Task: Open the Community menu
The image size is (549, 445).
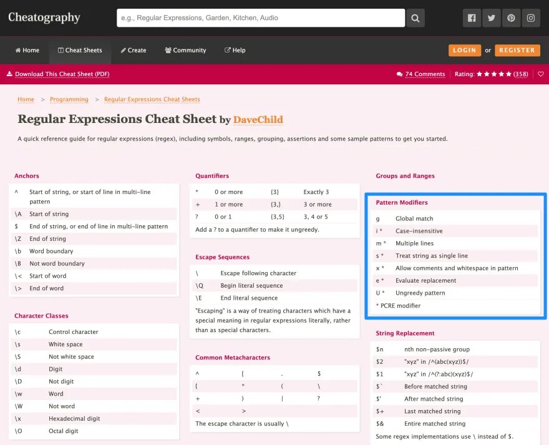Action: tap(185, 50)
